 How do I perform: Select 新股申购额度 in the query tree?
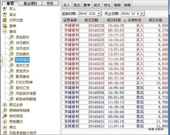point(26,99)
